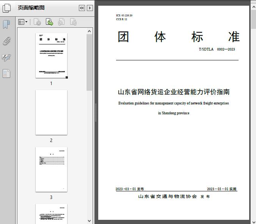Open the document content panel icon

coord(6,74)
